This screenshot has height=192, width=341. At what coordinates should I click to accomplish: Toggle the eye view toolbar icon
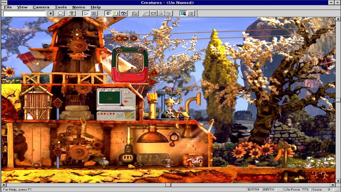tap(124, 13)
